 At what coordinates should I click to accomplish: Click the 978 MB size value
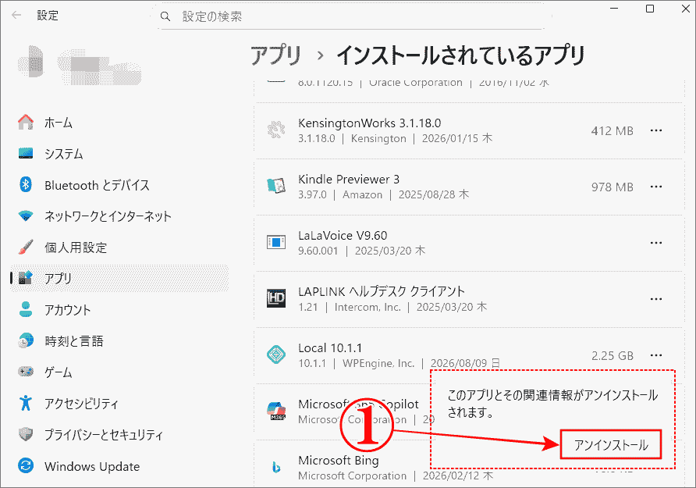(x=612, y=187)
